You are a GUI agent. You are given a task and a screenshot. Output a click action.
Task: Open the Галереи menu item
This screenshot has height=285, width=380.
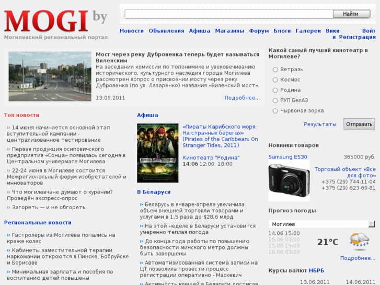coord(308,31)
